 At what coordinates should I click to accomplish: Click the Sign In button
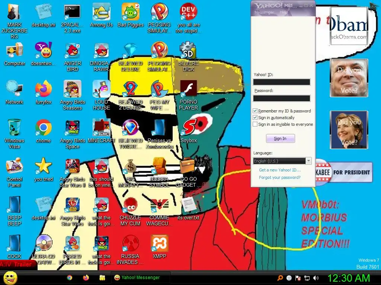click(281, 138)
